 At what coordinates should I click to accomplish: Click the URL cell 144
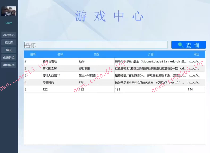[x=196, y=90]
